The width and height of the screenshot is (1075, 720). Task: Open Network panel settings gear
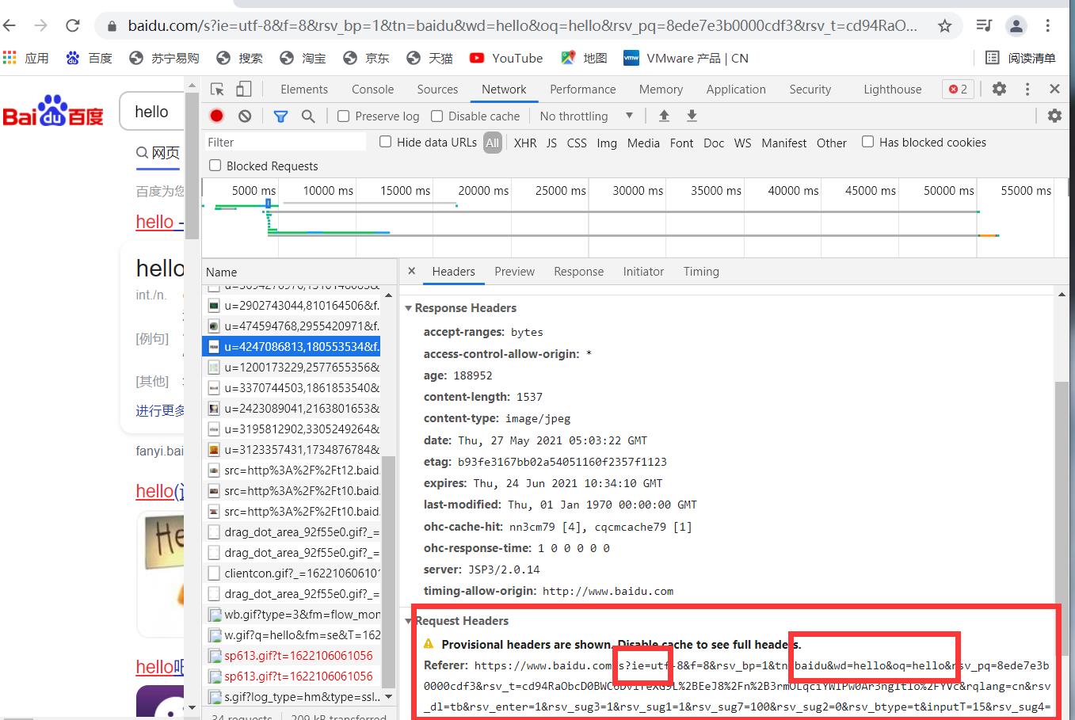coord(1054,116)
